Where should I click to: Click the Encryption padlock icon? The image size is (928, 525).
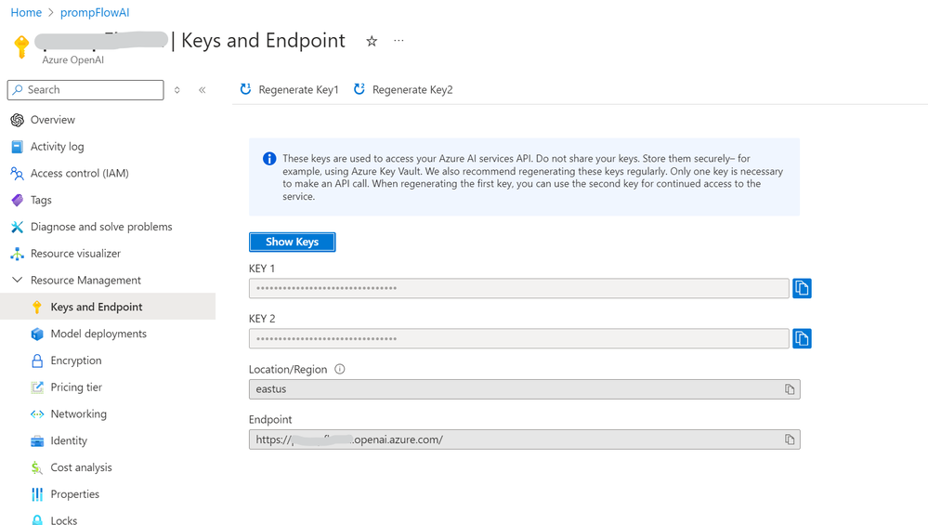tap(37, 361)
